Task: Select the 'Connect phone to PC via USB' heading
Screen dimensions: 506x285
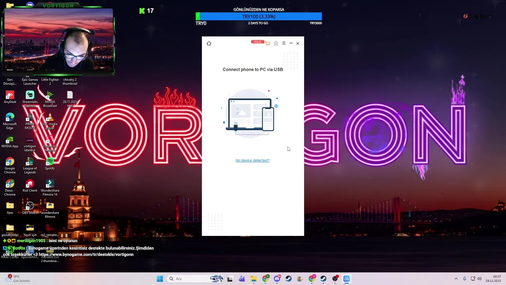Action: tap(253, 69)
